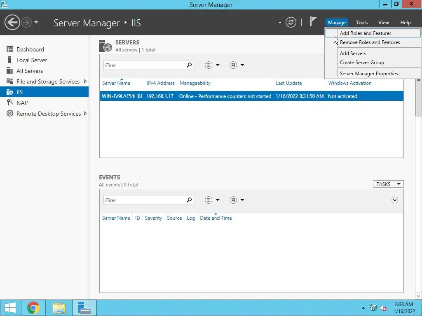Open the navigation history dropdown arrow

(x=36, y=22)
